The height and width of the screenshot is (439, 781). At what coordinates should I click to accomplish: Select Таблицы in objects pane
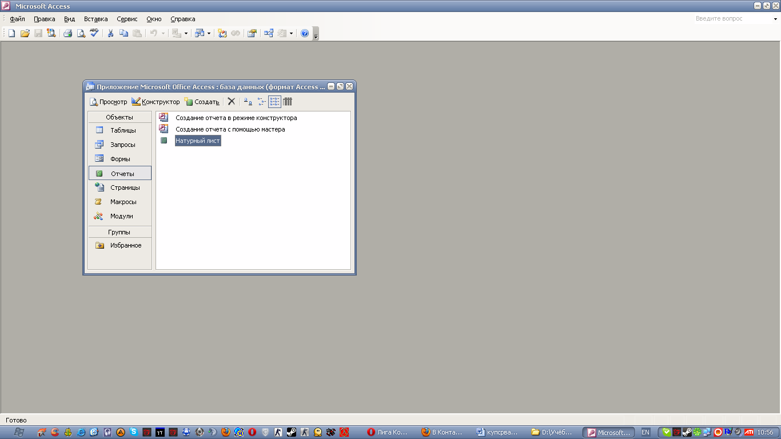[119, 130]
